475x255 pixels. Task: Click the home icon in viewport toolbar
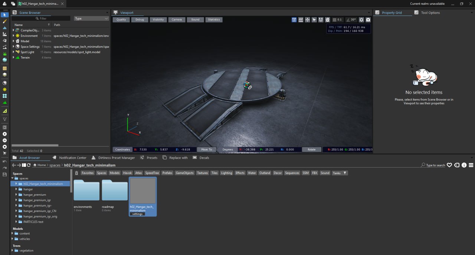click(x=328, y=20)
